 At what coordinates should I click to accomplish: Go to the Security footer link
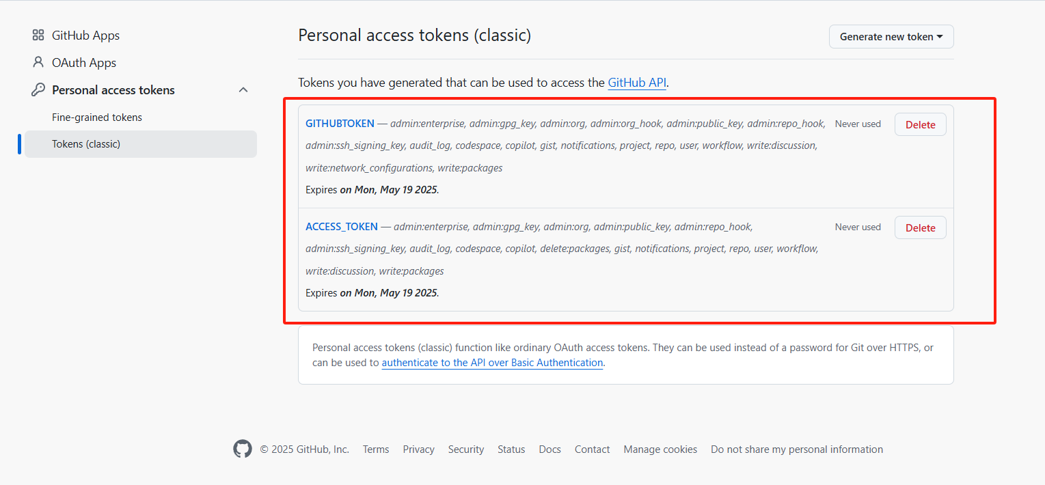[466, 449]
